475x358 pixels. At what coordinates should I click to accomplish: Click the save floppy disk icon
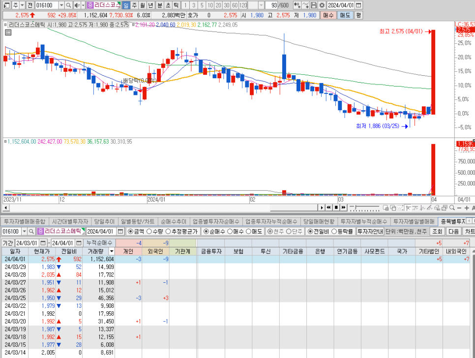click(314, 5)
